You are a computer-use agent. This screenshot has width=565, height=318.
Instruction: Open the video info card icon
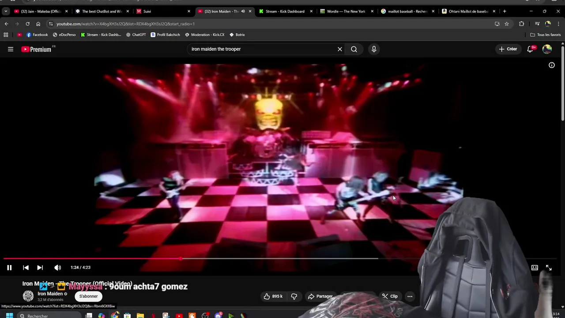coord(552,65)
